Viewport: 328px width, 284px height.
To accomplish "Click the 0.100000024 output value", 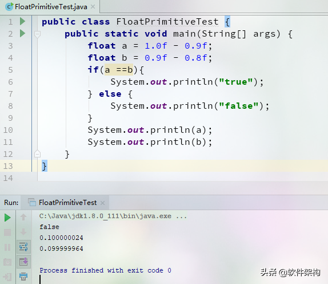I will pos(61,238).
